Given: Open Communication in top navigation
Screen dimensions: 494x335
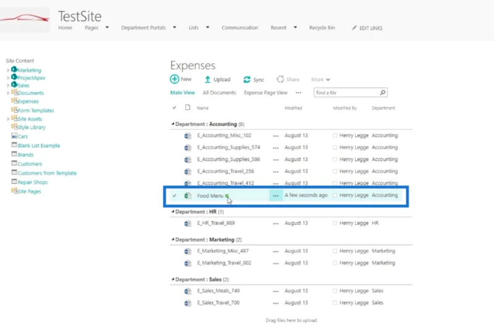Looking at the screenshot, I should [240, 28].
